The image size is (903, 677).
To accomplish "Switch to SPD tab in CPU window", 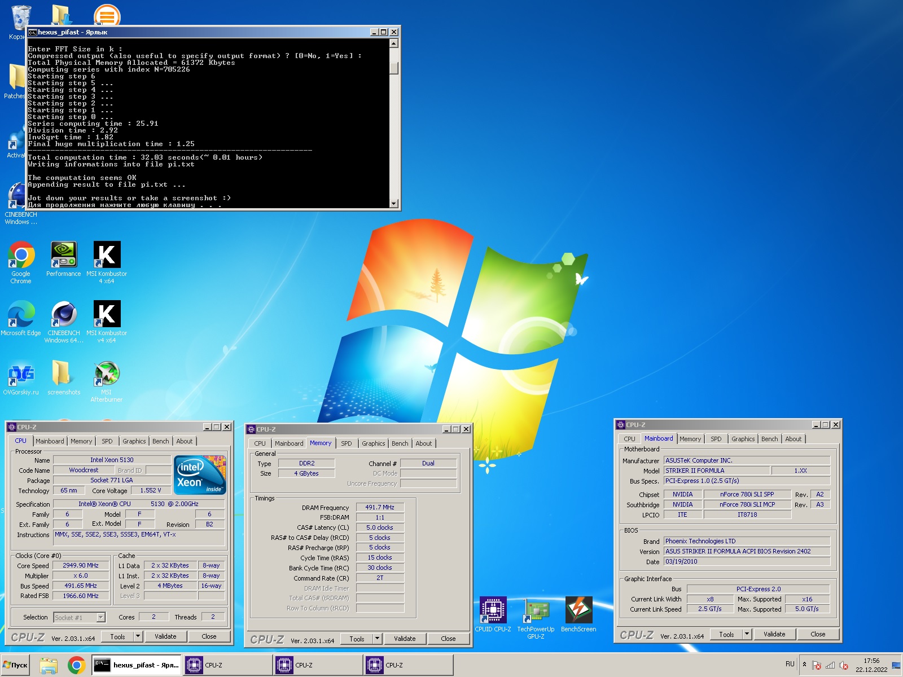I will click(x=107, y=441).
